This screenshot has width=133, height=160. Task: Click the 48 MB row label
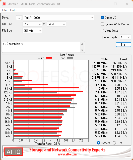click(8, 133)
